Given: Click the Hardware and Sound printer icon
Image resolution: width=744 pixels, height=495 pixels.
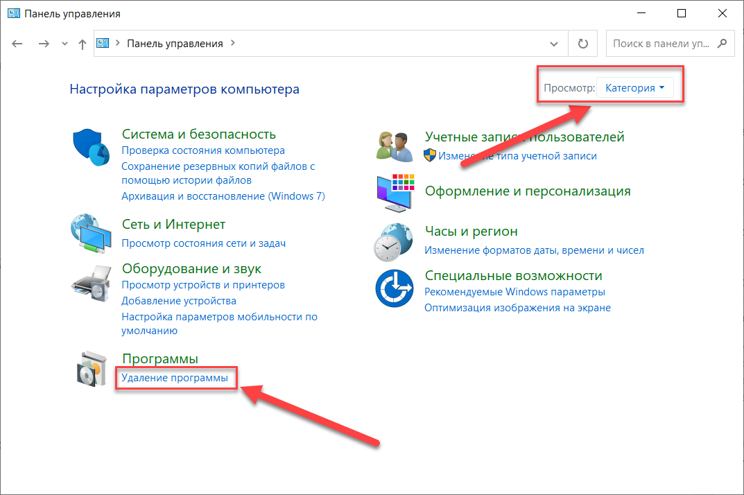Looking at the screenshot, I should [x=91, y=284].
